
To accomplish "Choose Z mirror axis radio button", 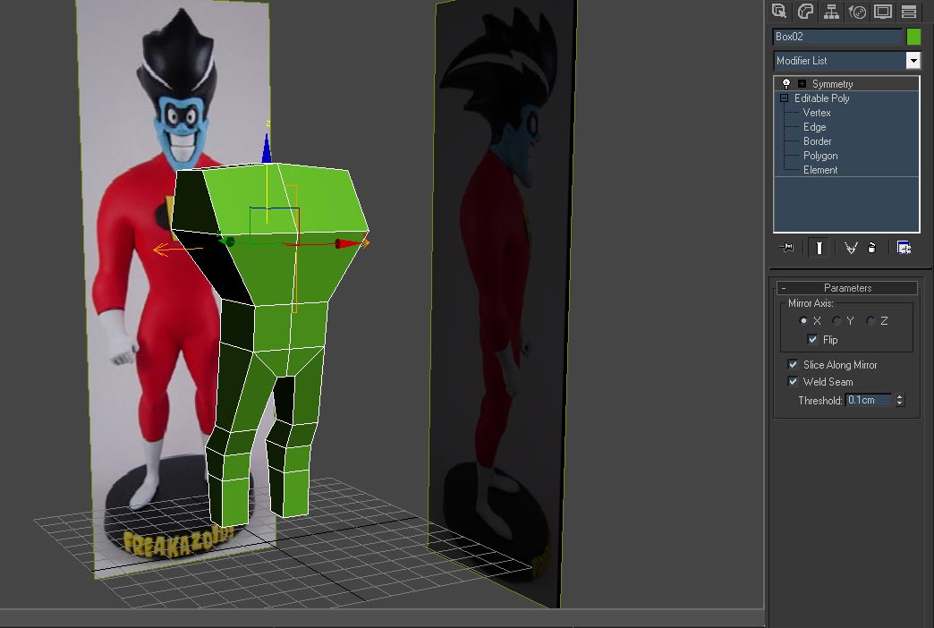I will point(870,320).
